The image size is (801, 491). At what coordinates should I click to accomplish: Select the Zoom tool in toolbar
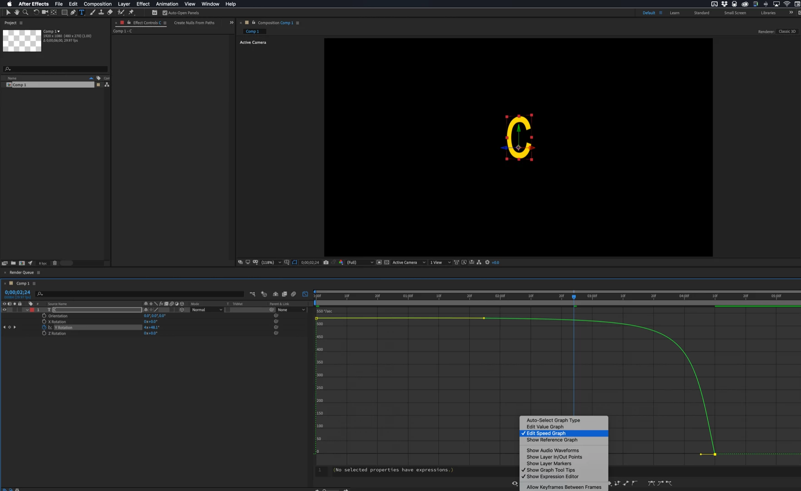(x=25, y=12)
